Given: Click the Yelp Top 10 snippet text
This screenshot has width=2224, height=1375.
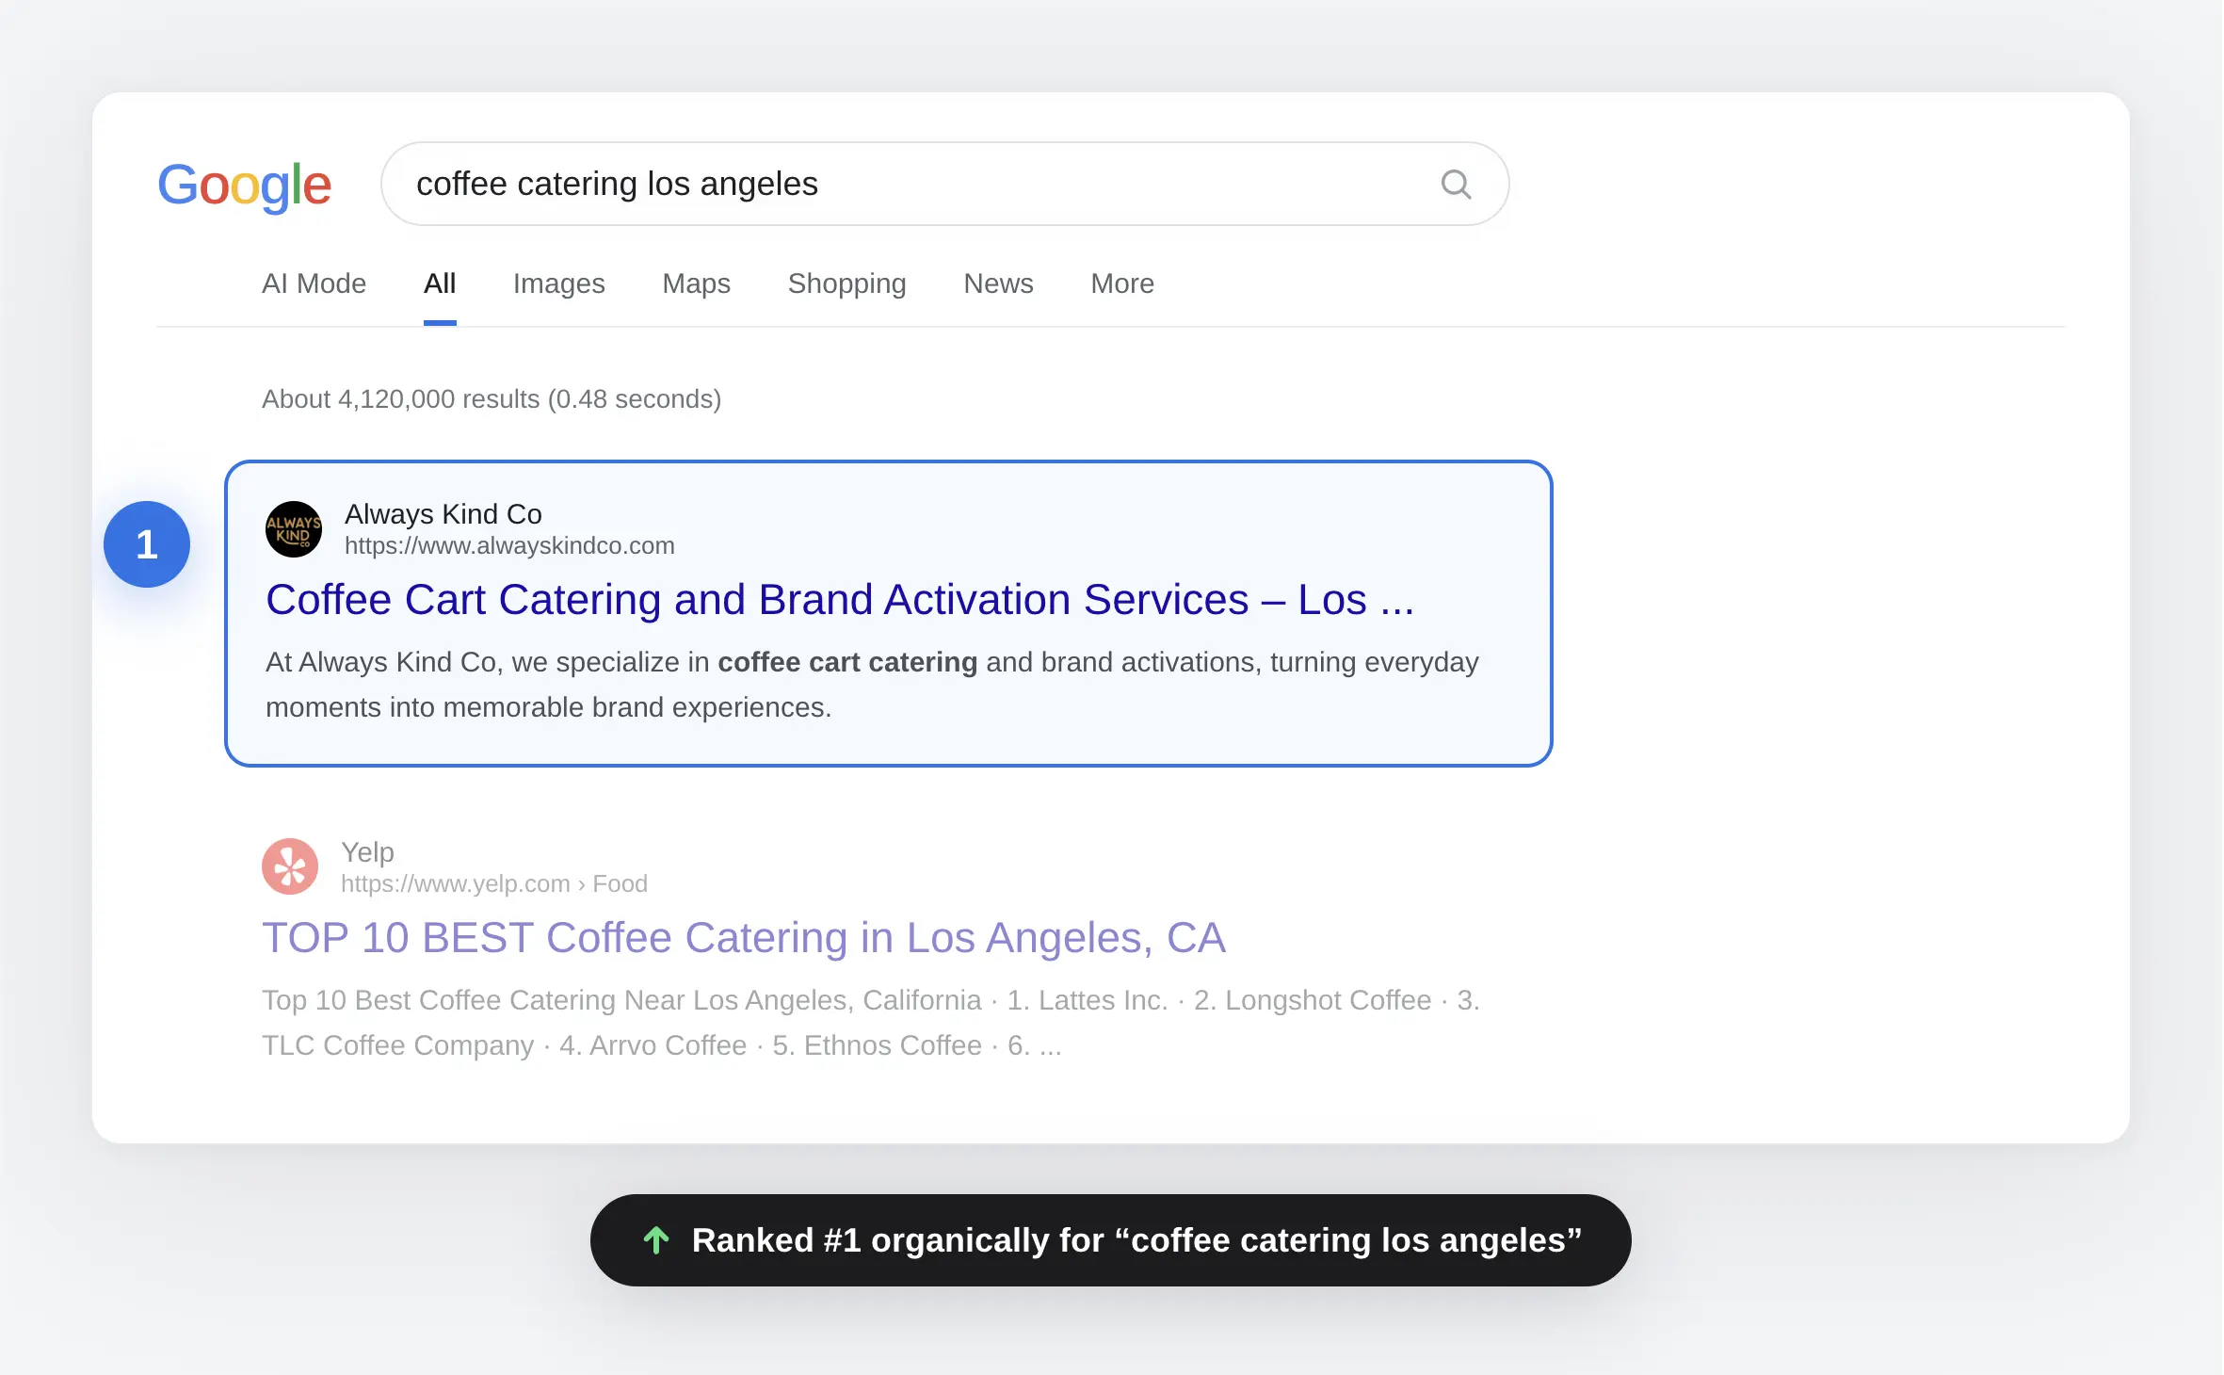Looking at the screenshot, I should (871, 1023).
